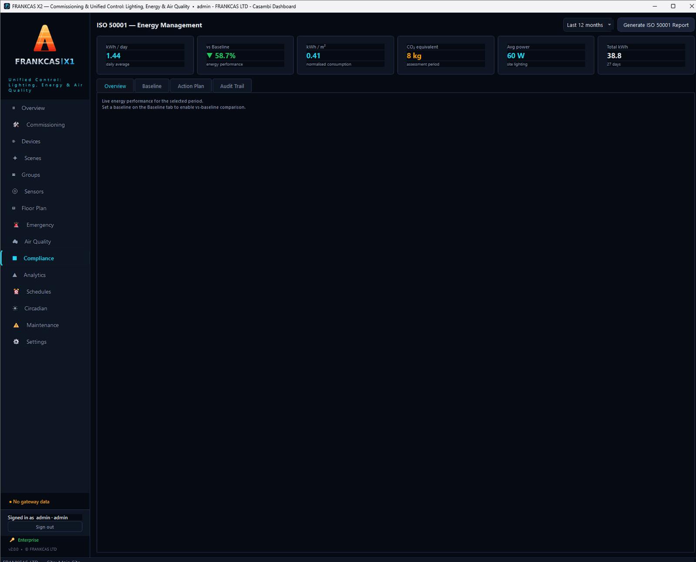Viewport: 696px width, 562px height.
Task: Click the Maintenance warning triangle icon
Action: click(16, 325)
